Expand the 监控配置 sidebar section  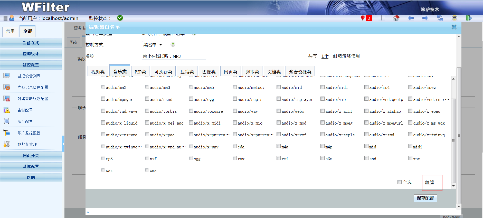click(31, 65)
